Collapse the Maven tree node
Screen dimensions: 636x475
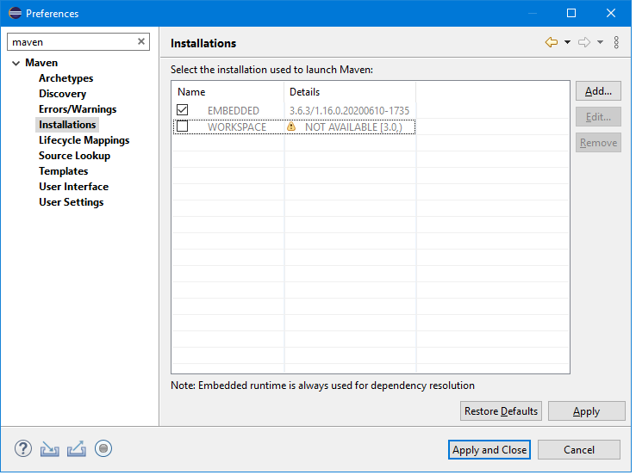[16, 64]
